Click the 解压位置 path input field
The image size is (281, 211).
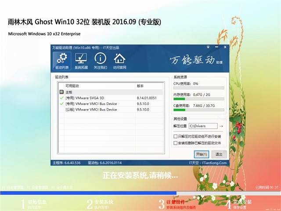(203, 126)
